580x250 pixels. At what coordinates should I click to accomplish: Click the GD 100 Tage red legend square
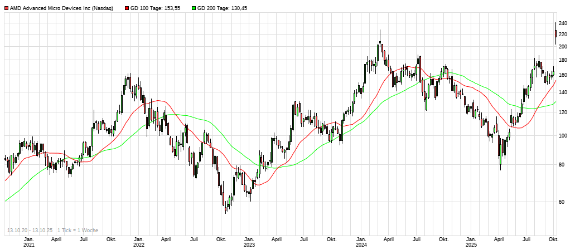click(127, 8)
